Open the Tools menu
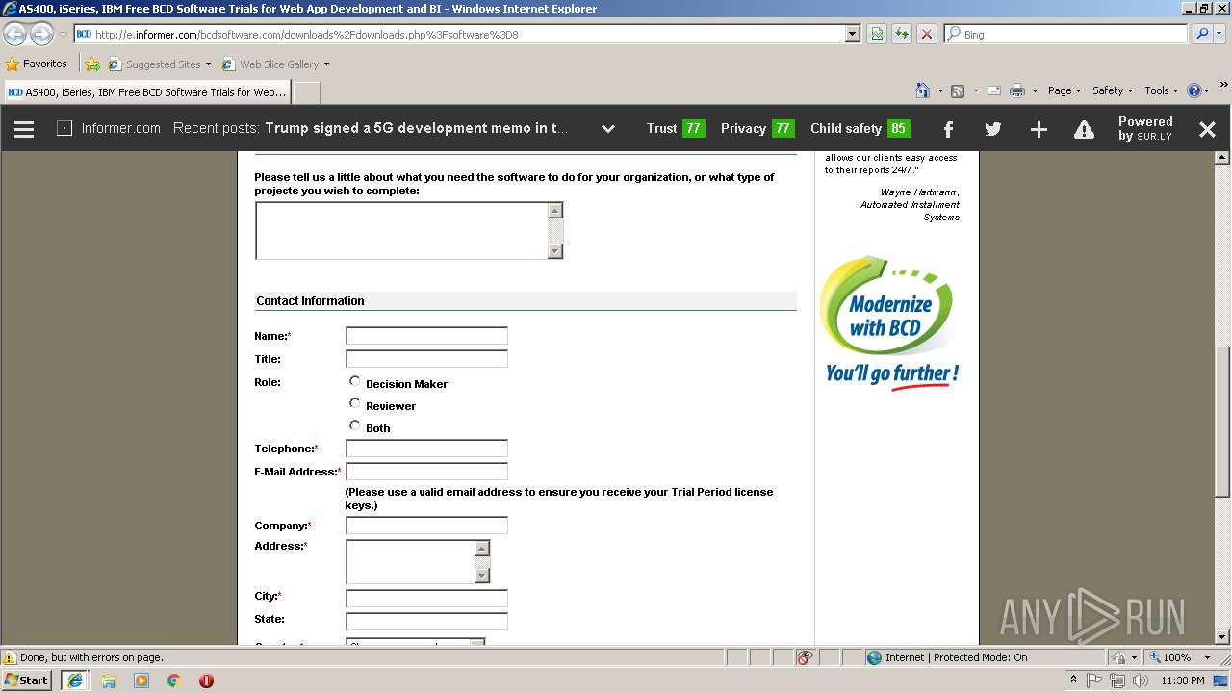The width and height of the screenshot is (1232, 693). 1162,90
